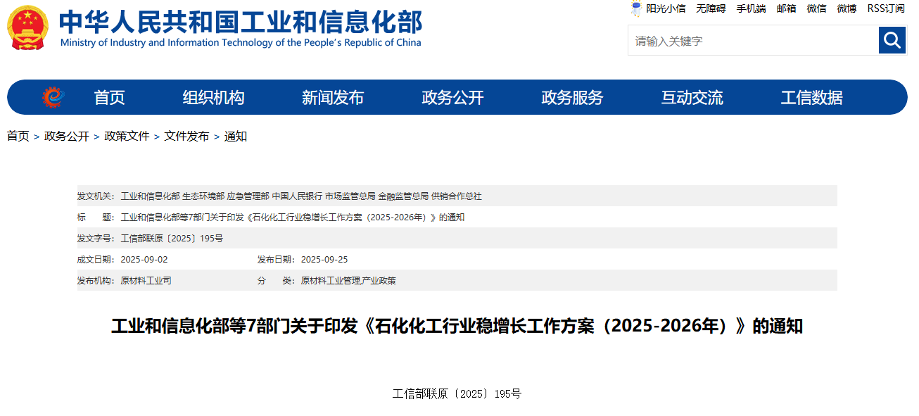Click the national emblem logo

pyautogui.click(x=27, y=28)
